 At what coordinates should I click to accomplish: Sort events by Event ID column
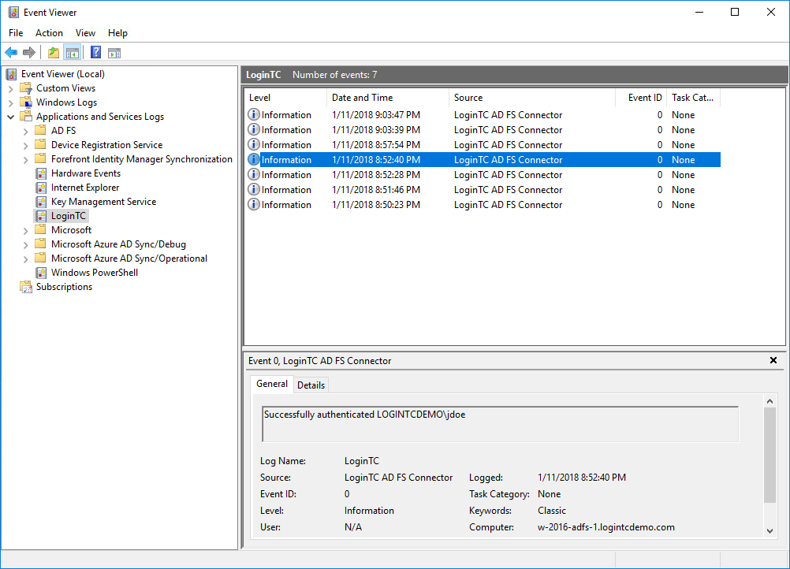[x=641, y=98]
